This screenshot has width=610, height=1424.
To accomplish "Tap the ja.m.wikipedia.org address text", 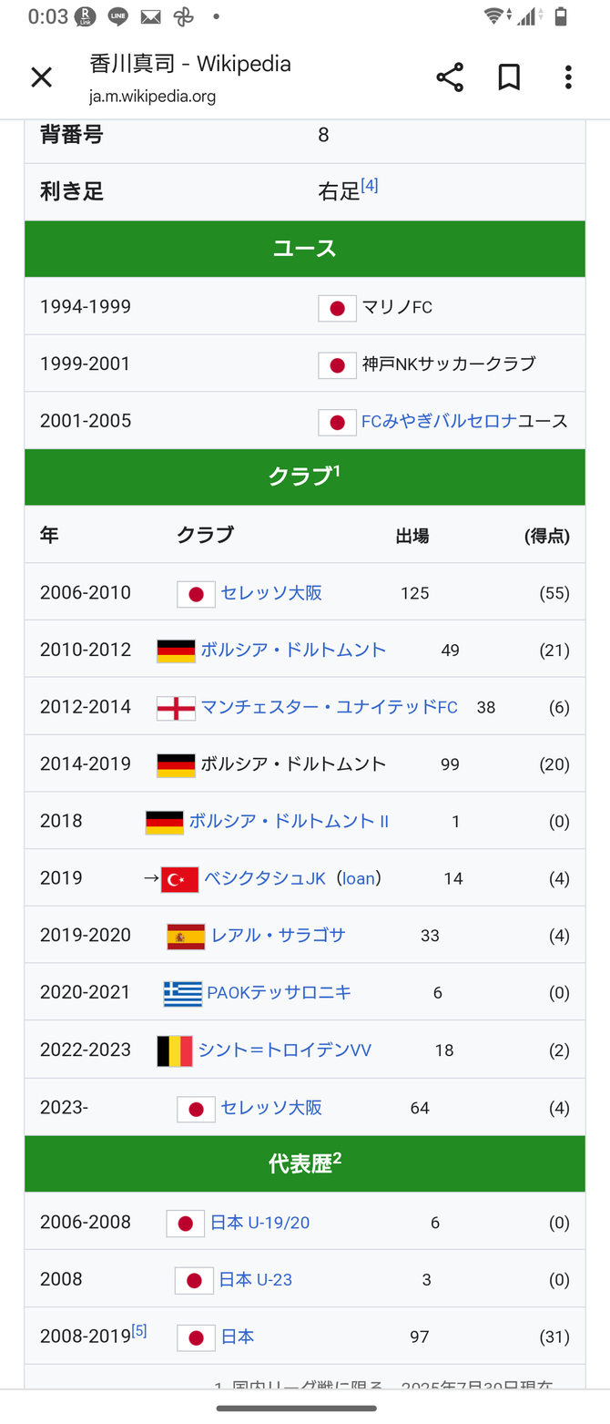I will click(x=152, y=97).
